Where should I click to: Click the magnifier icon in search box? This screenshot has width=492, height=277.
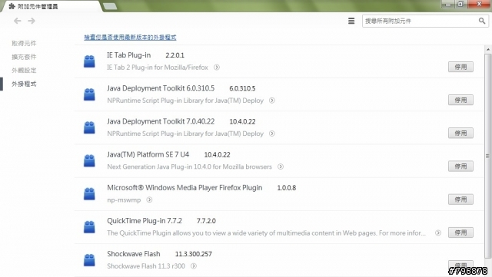pyautogui.click(x=482, y=21)
